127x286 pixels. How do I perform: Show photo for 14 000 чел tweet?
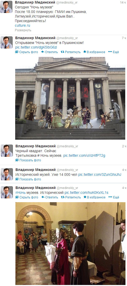pyautogui.click(x=28, y=179)
